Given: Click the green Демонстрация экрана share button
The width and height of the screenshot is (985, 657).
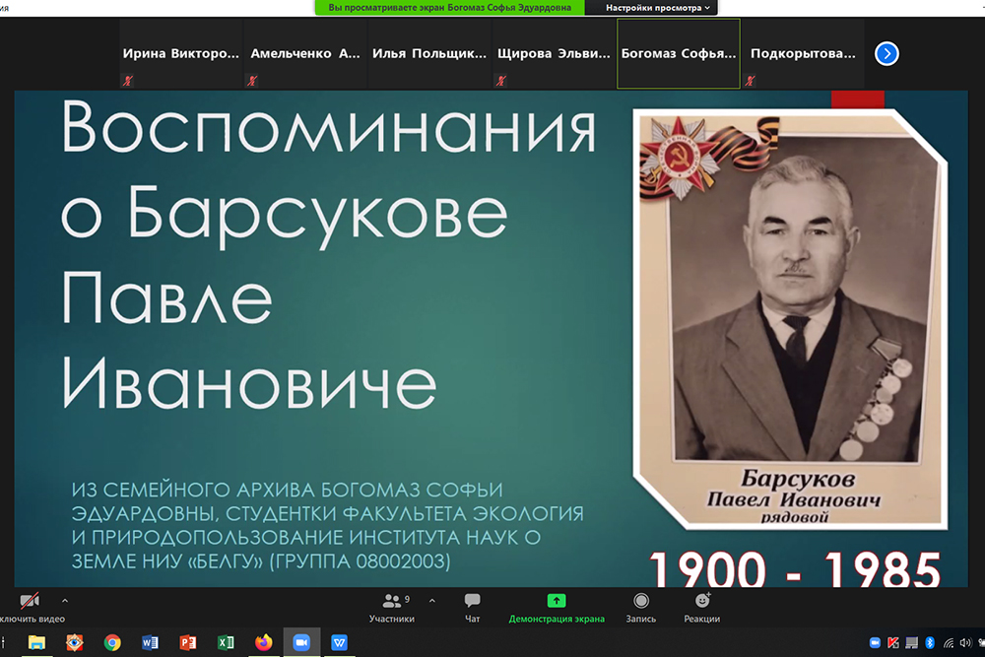Looking at the screenshot, I should pyautogui.click(x=557, y=607).
